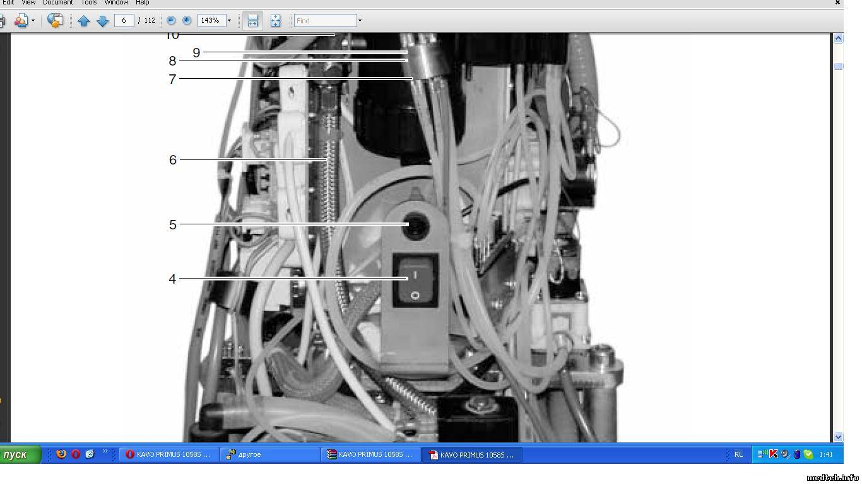Go to the next page with down arrow
862x484 pixels.
click(x=102, y=21)
